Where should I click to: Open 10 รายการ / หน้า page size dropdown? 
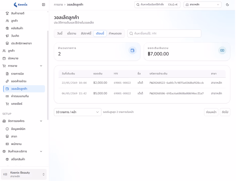click(78, 112)
